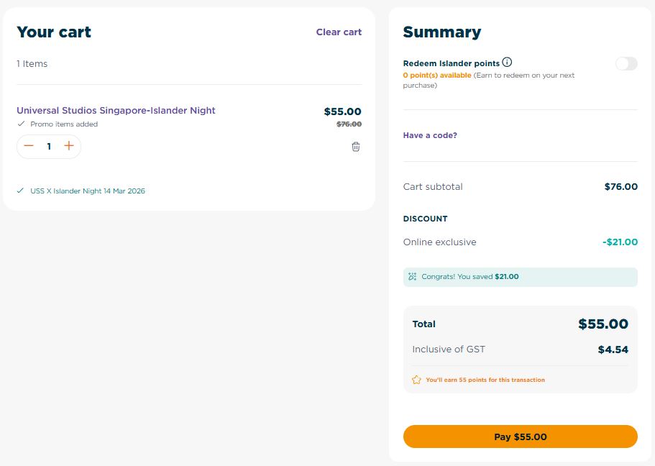Click checkmark beside Promo items added
The width and height of the screenshot is (655, 466).
click(x=21, y=124)
